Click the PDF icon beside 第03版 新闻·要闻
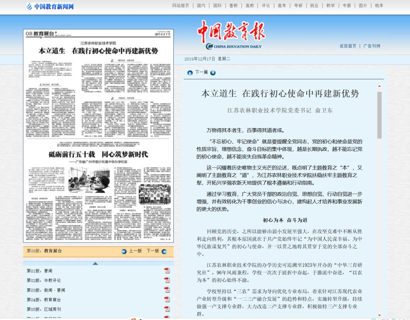The image size is (410, 320). point(167,290)
